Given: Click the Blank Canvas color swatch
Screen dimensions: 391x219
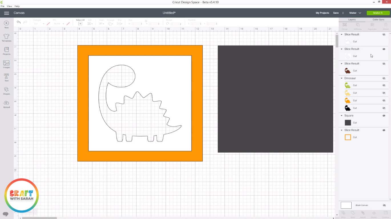Looking at the screenshot, I should 346,205.
